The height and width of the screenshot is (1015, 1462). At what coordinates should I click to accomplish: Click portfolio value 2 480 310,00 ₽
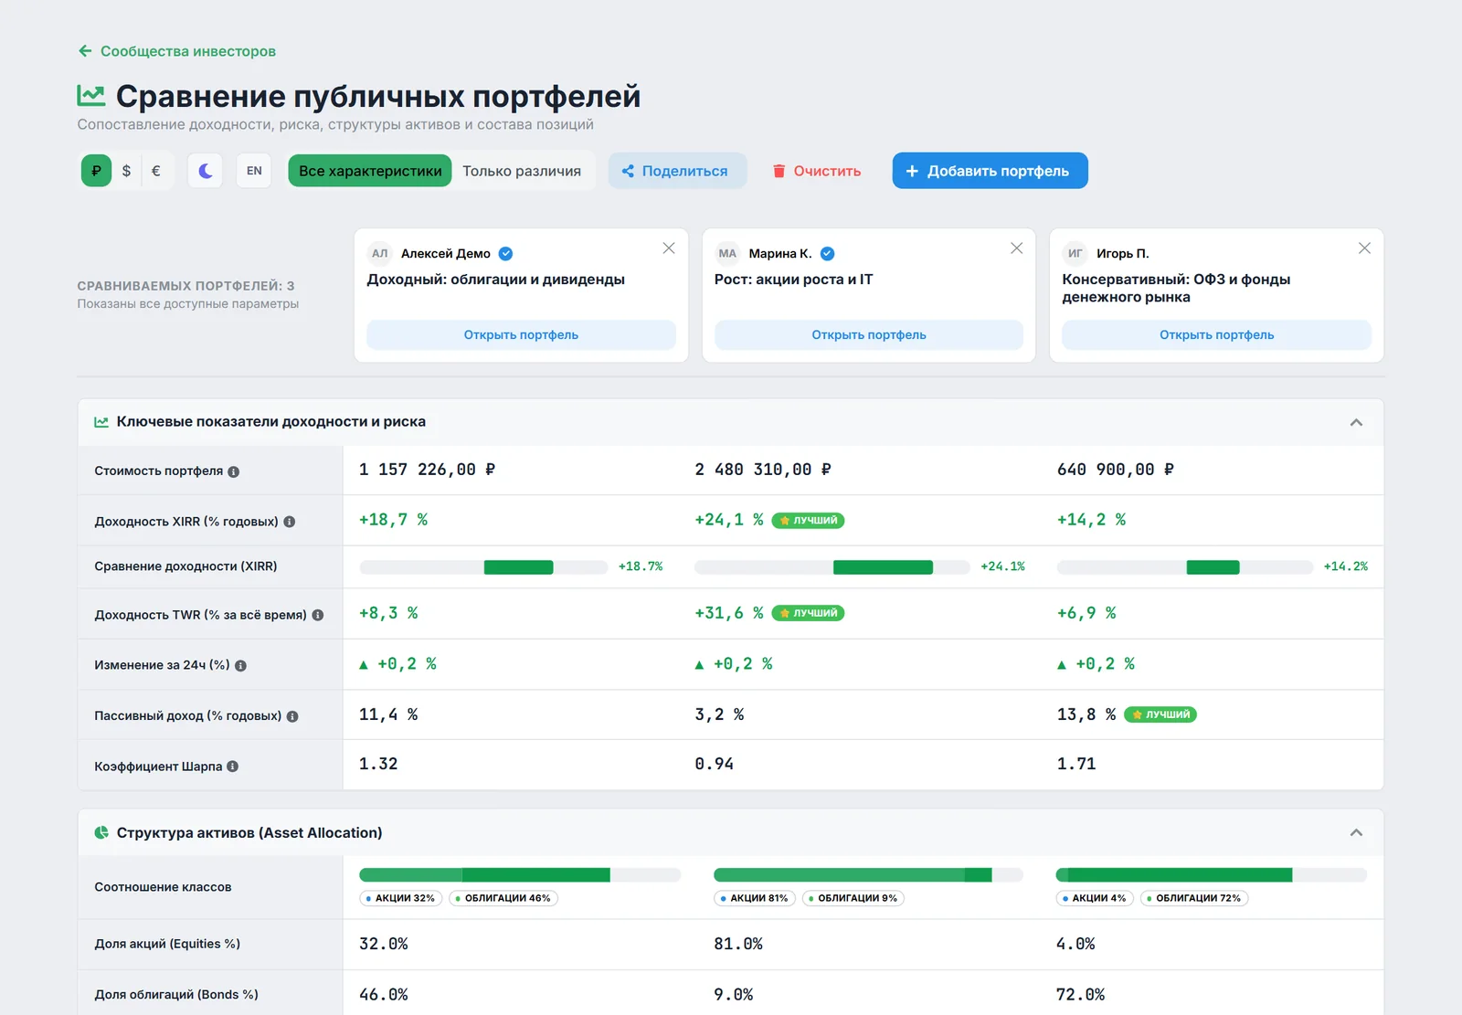coord(763,470)
